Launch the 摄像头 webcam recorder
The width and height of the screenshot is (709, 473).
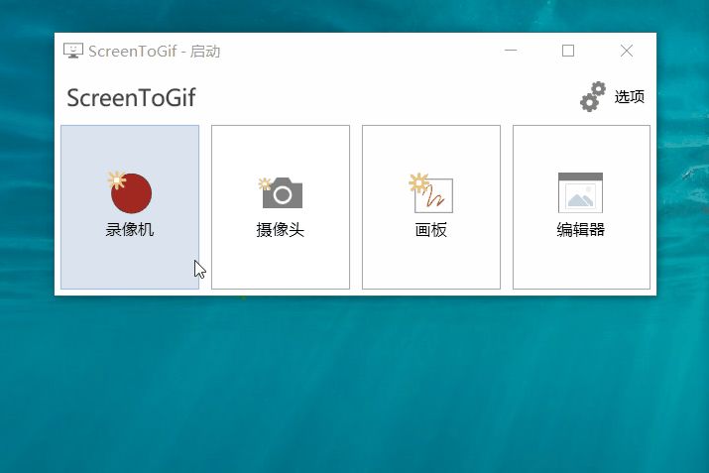point(281,207)
